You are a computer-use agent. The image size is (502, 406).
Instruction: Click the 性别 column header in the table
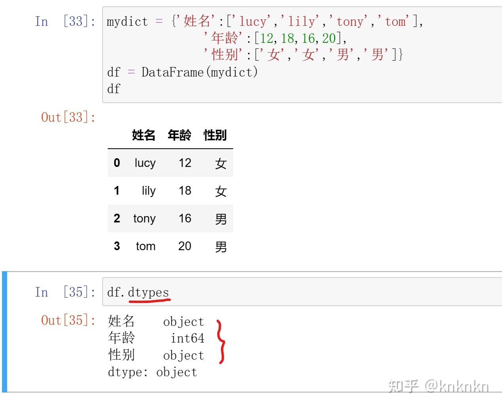215,135
